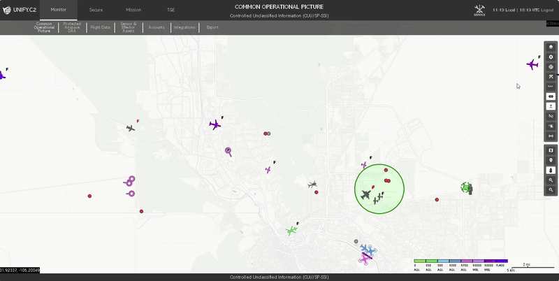Click the zoom in magnifier icon
The width and height of the screenshot is (559, 281).
551,180
